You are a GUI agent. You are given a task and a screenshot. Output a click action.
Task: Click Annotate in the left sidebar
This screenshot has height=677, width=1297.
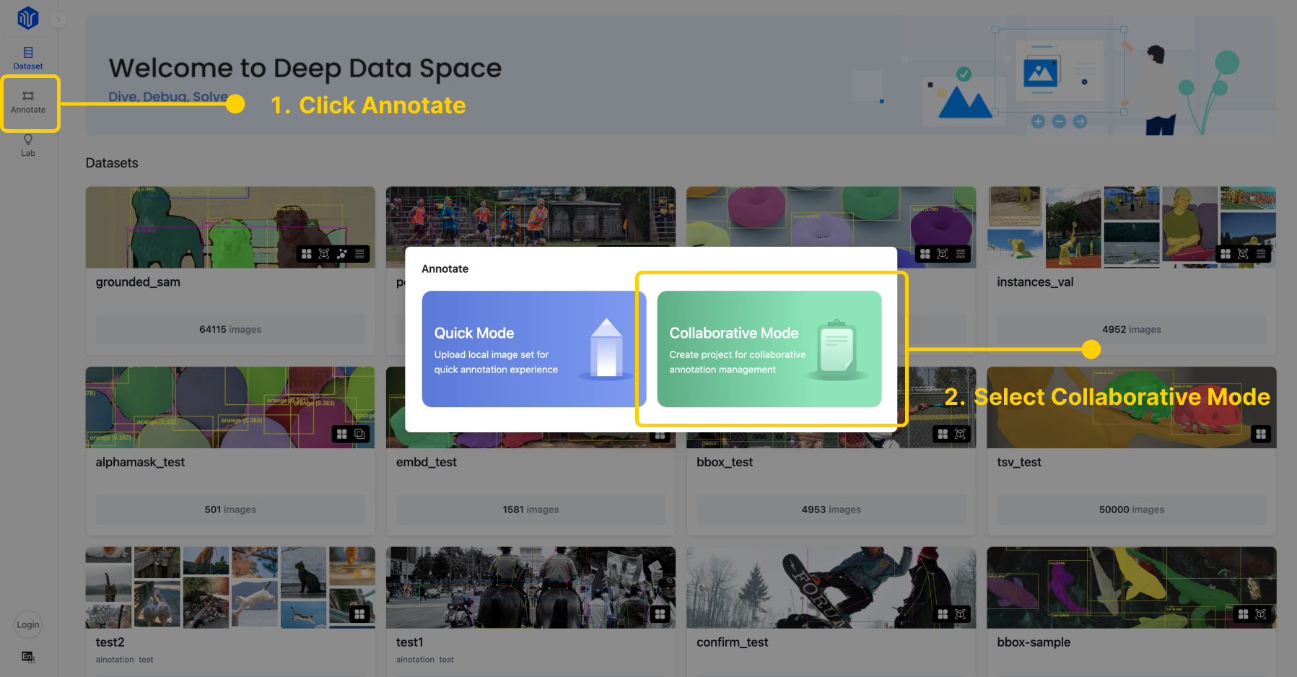28,102
